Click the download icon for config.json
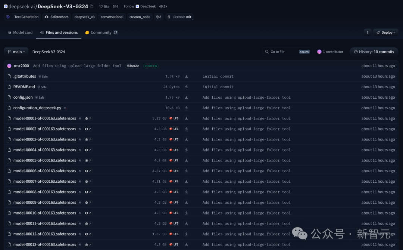 coord(186,97)
